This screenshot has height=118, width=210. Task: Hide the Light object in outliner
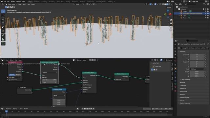point(205,16)
